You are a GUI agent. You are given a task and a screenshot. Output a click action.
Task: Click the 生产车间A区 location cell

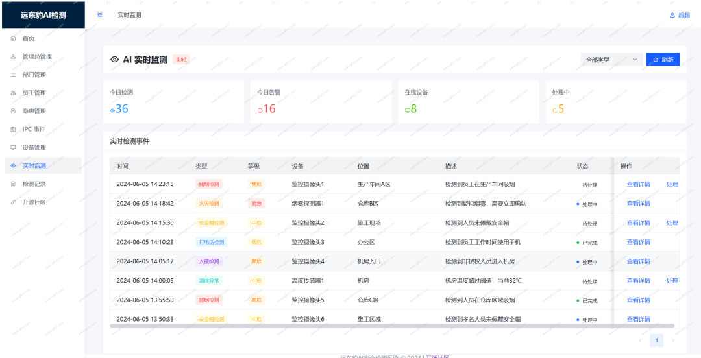point(375,184)
